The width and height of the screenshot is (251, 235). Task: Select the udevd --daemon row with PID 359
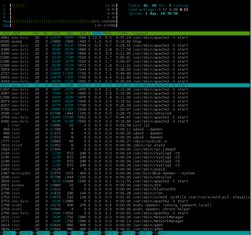point(125,129)
